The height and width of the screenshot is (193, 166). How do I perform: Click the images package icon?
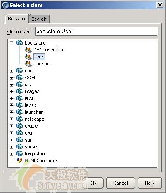pyautogui.click(x=19, y=91)
